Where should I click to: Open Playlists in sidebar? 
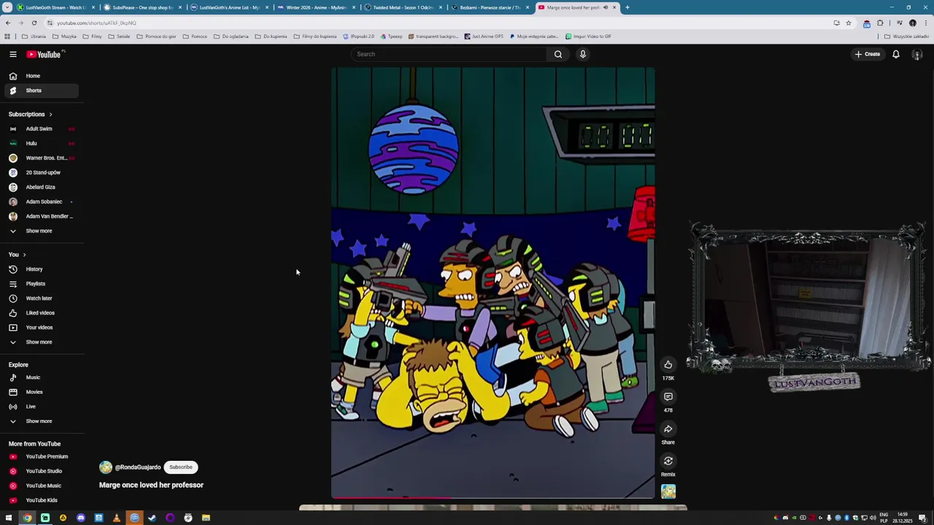coord(42,284)
